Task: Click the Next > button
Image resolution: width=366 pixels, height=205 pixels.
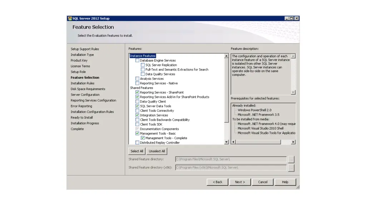Action: [x=240, y=182]
